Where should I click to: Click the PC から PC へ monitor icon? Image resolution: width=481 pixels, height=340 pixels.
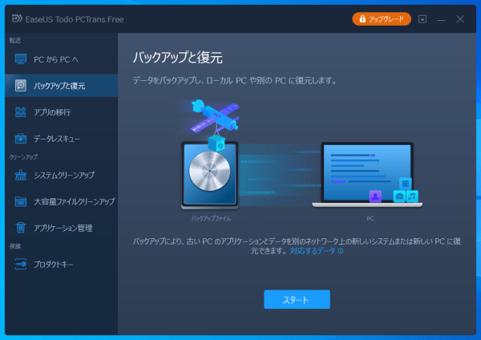[x=21, y=59]
